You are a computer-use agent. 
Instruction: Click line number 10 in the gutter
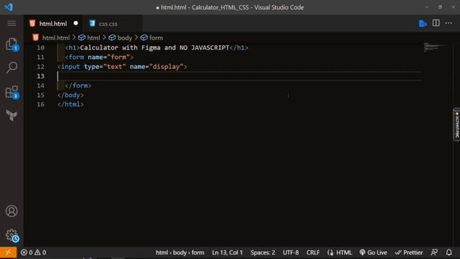[x=40, y=48]
